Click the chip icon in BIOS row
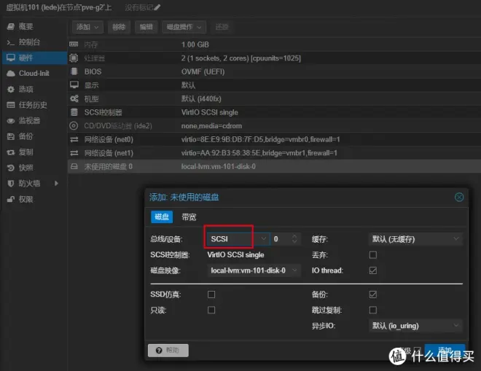This screenshot has height=371, width=481. [74, 71]
